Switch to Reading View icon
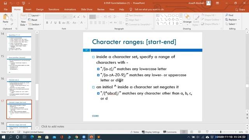 coord(199,132)
